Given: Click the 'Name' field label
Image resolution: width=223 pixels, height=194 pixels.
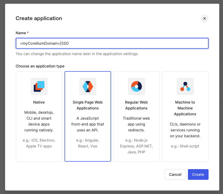Looking at the screenshot, I should pos(20,33).
